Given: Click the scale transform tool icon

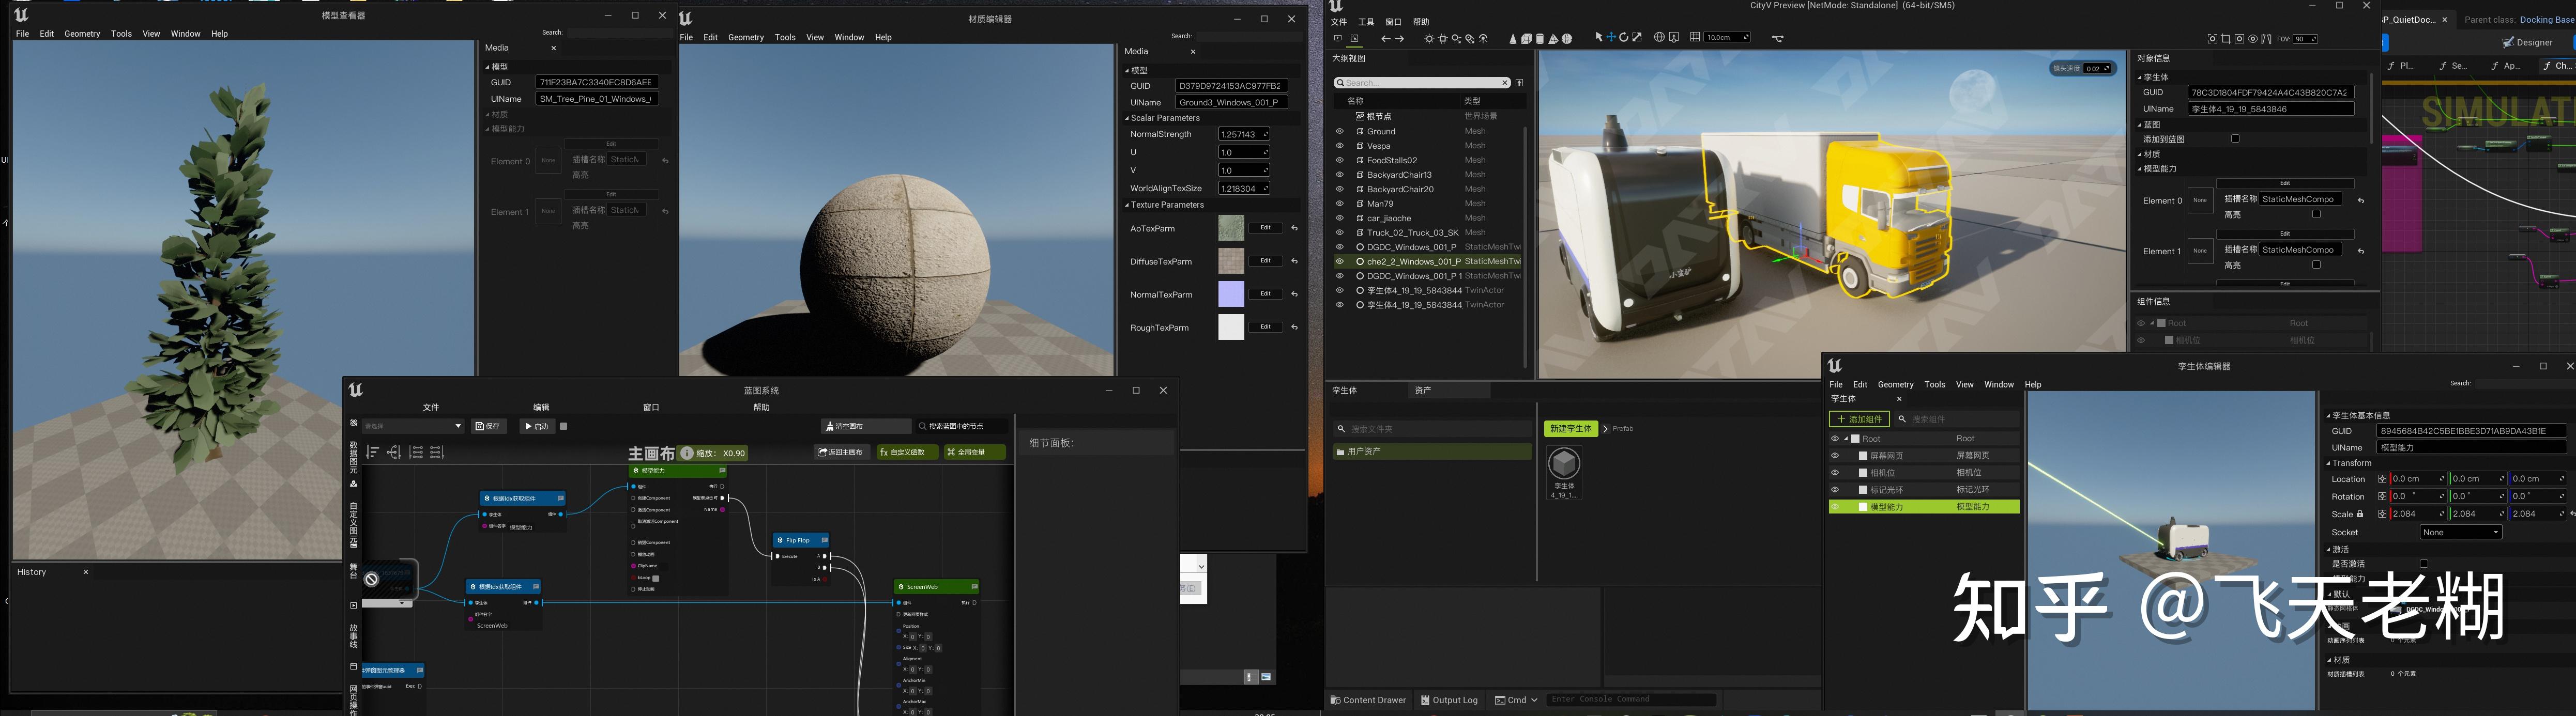Looking at the screenshot, I should [1637, 38].
